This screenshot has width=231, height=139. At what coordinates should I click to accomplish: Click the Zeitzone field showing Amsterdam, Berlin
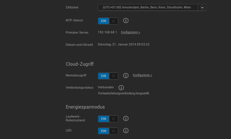(x=148, y=8)
